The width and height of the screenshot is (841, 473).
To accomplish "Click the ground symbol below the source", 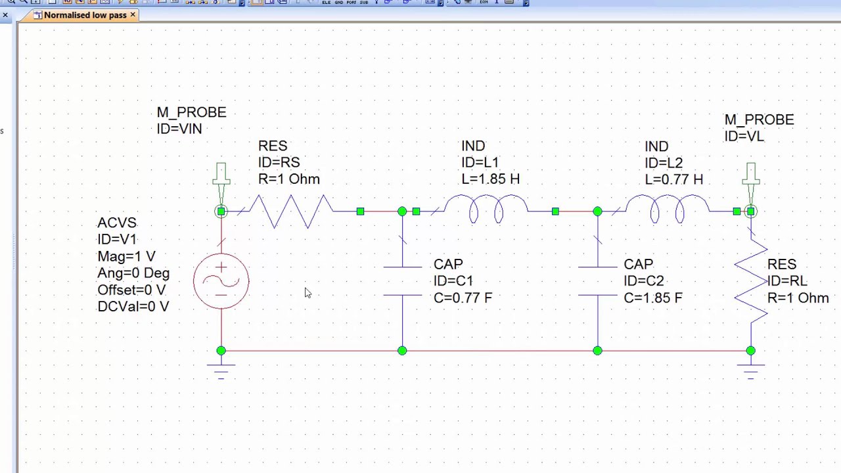I will tap(221, 372).
